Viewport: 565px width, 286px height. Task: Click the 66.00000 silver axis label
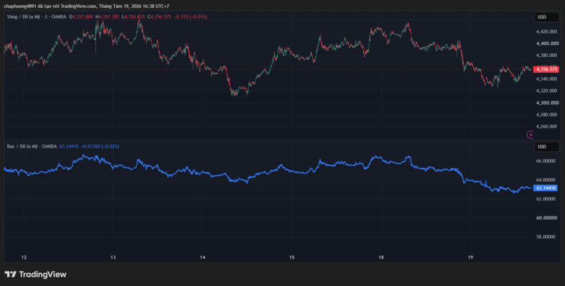click(546, 161)
